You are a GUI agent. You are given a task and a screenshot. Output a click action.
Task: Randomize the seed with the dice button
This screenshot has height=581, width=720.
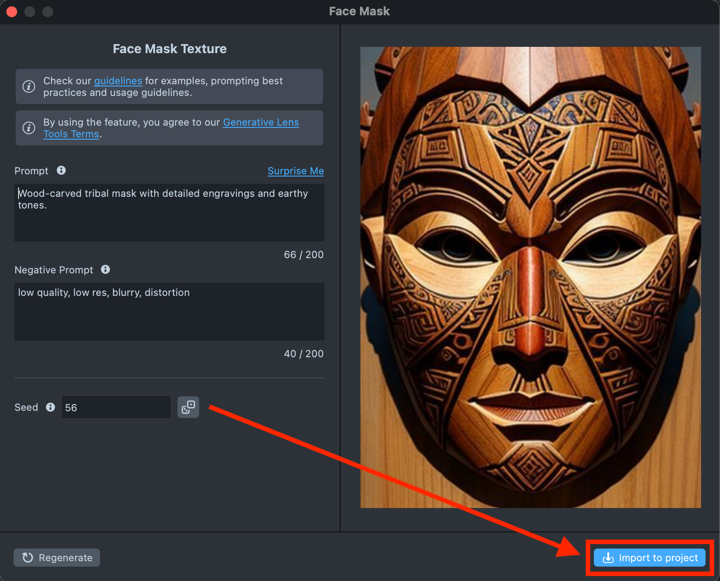pyautogui.click(x=188, y=407)
